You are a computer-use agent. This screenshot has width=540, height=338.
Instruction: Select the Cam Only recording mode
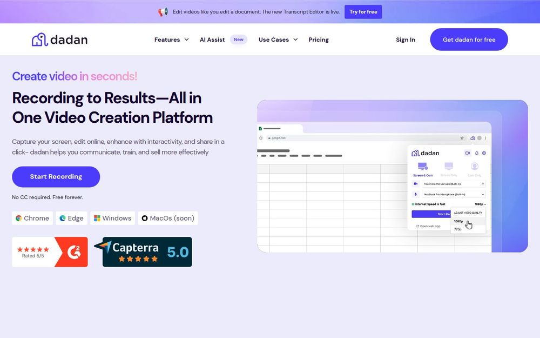pos(475,169)
